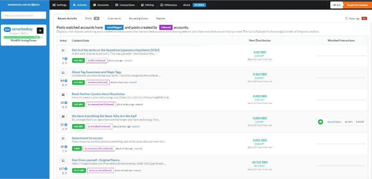Viewport: 372px width, 179px height.
Task: Remove senseiteekay from watched accounts
Action: tap(40, 30)
